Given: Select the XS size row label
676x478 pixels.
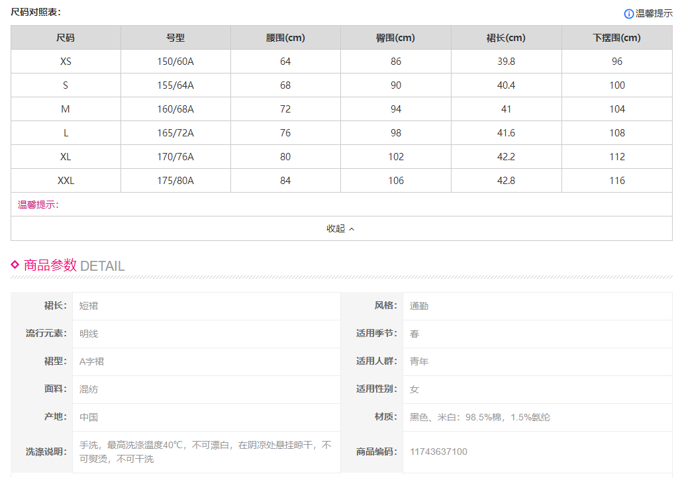Looking at the screenshot, I should coord(66,62).
